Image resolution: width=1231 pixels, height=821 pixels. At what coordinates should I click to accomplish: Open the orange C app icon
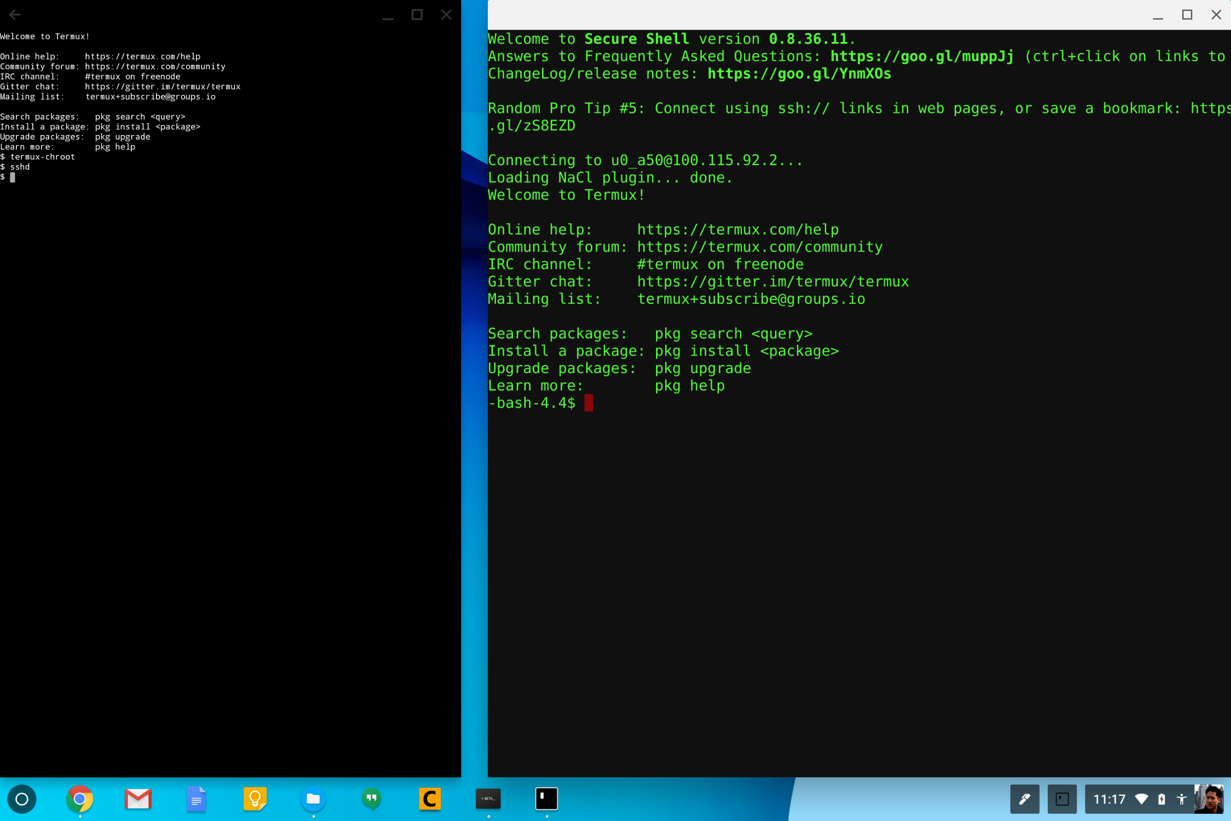pos(430,799)
